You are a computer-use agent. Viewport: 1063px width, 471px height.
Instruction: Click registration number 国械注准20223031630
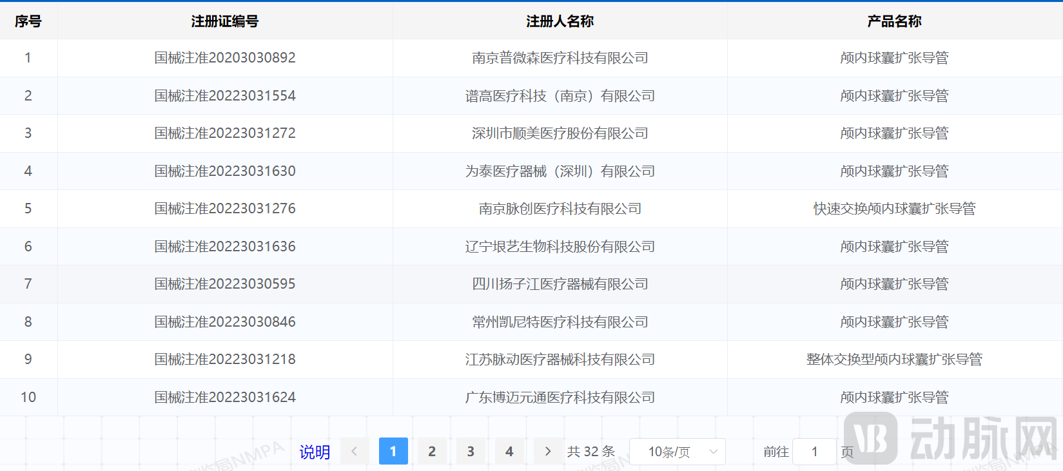click(x=225, y=171)
